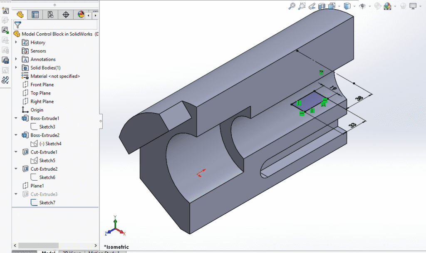This screenshot has width=426, height=253.
Task: Click the Zoom to Fit icon
Action: point(292,6)
